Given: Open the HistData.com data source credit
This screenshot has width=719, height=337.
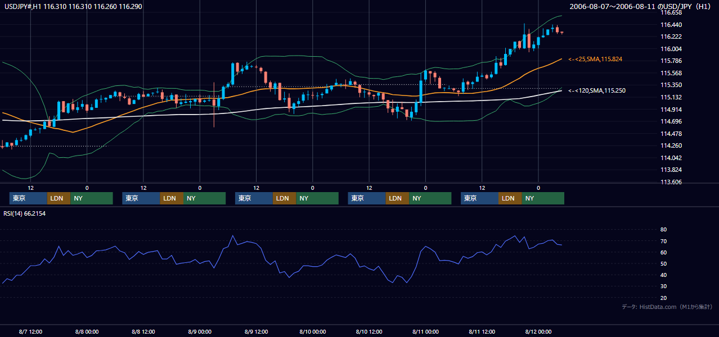Looking at the screenshot, I should pyautogui.click(x=667, y=307).
